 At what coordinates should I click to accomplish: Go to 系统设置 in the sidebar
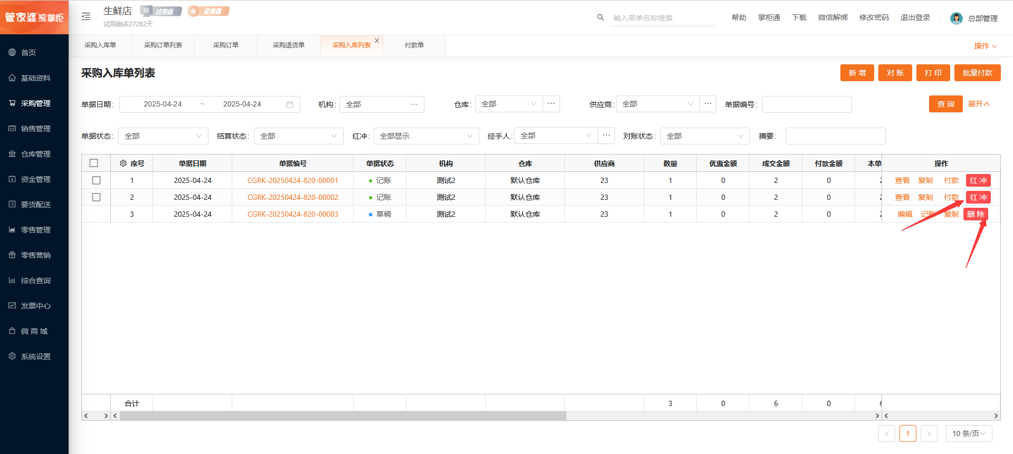click(35, 356)
